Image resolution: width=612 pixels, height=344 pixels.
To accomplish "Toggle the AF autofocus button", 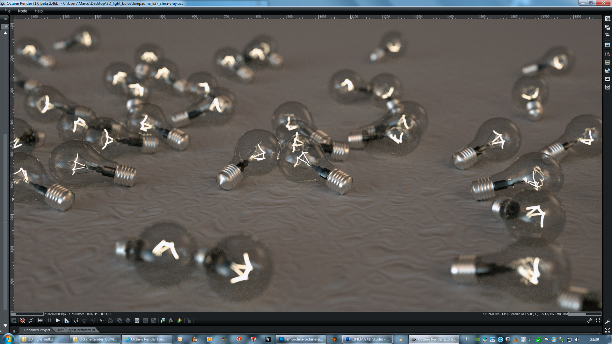I will click(x=102, y=321).
